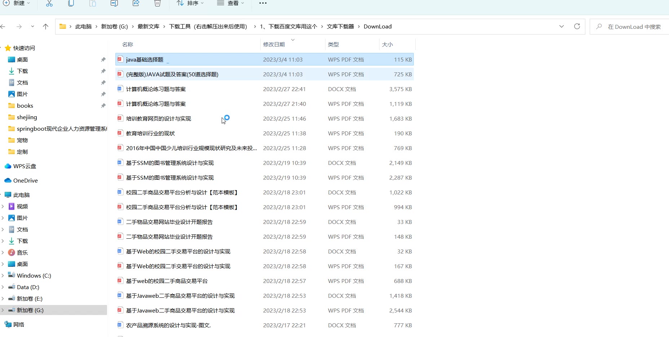Select the java基础选择题 PDF file

[145, 59]
